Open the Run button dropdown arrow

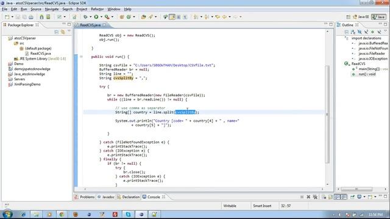tap(101, 17)
